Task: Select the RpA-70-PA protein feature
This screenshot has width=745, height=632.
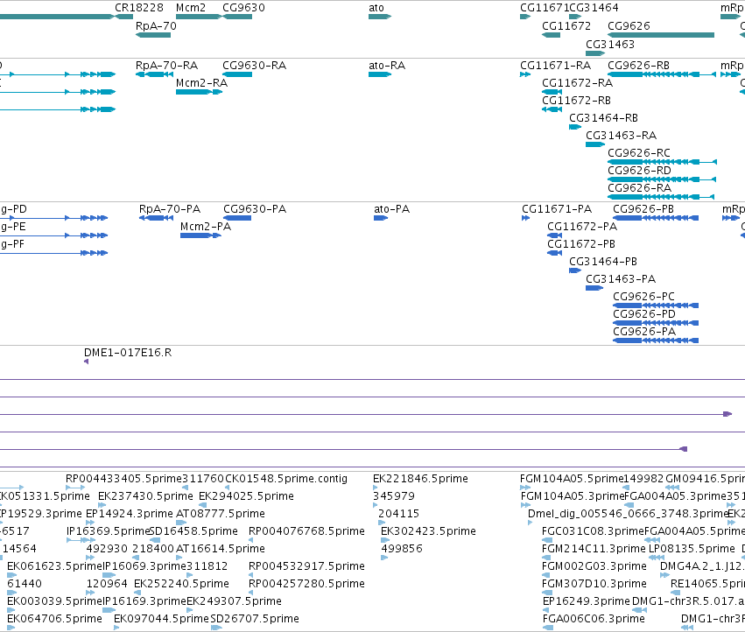Action: (156, 218)
